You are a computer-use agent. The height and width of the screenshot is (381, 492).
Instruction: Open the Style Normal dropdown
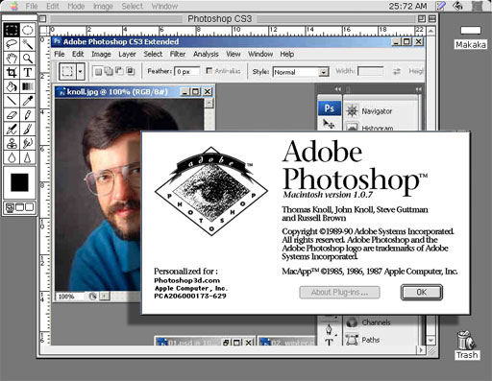(x=301, y=72)
